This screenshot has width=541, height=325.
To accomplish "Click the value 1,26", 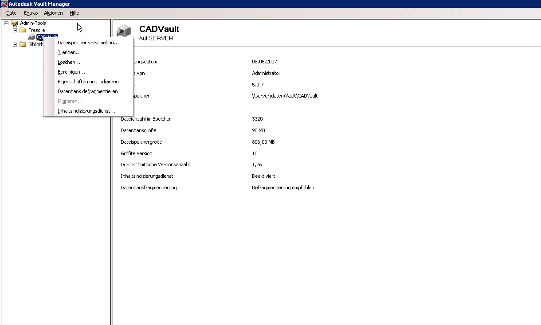I will tap(256, 164).
